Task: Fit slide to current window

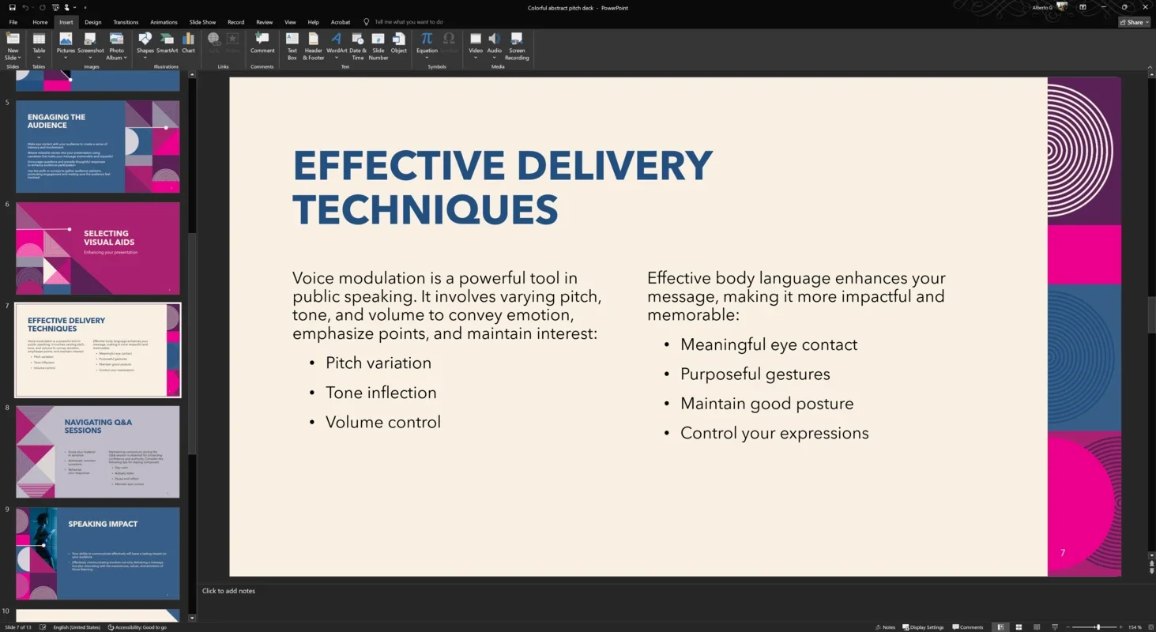Action: [1150, 627]
